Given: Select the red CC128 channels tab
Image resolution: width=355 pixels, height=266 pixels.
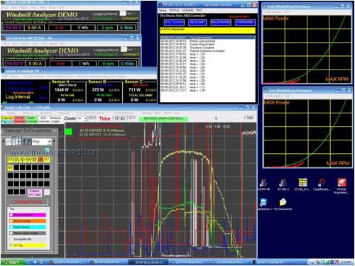Looking at the screenshot, I should tap(19, 120).
